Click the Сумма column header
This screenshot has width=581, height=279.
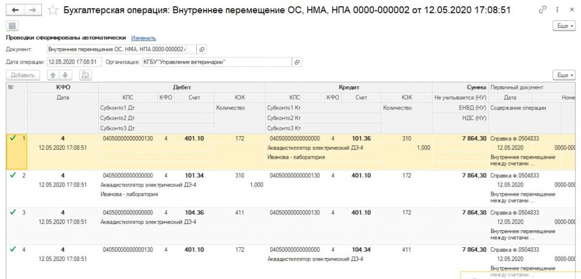pos(460,87)
